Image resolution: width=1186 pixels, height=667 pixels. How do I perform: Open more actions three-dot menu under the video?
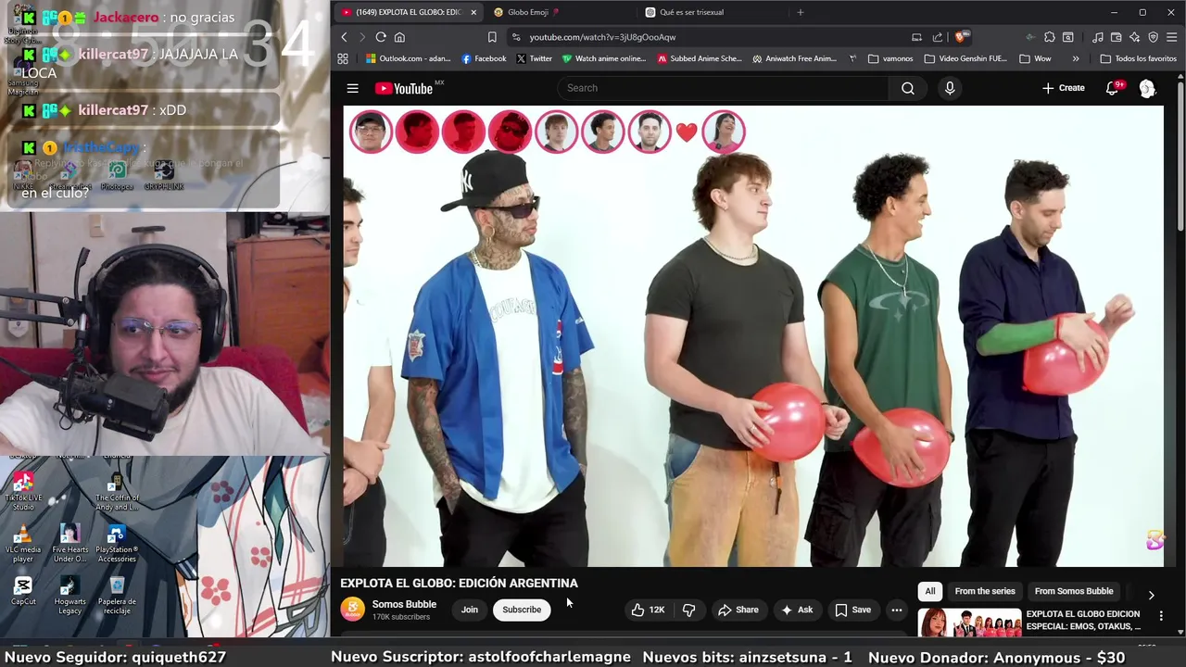point(896,610)
